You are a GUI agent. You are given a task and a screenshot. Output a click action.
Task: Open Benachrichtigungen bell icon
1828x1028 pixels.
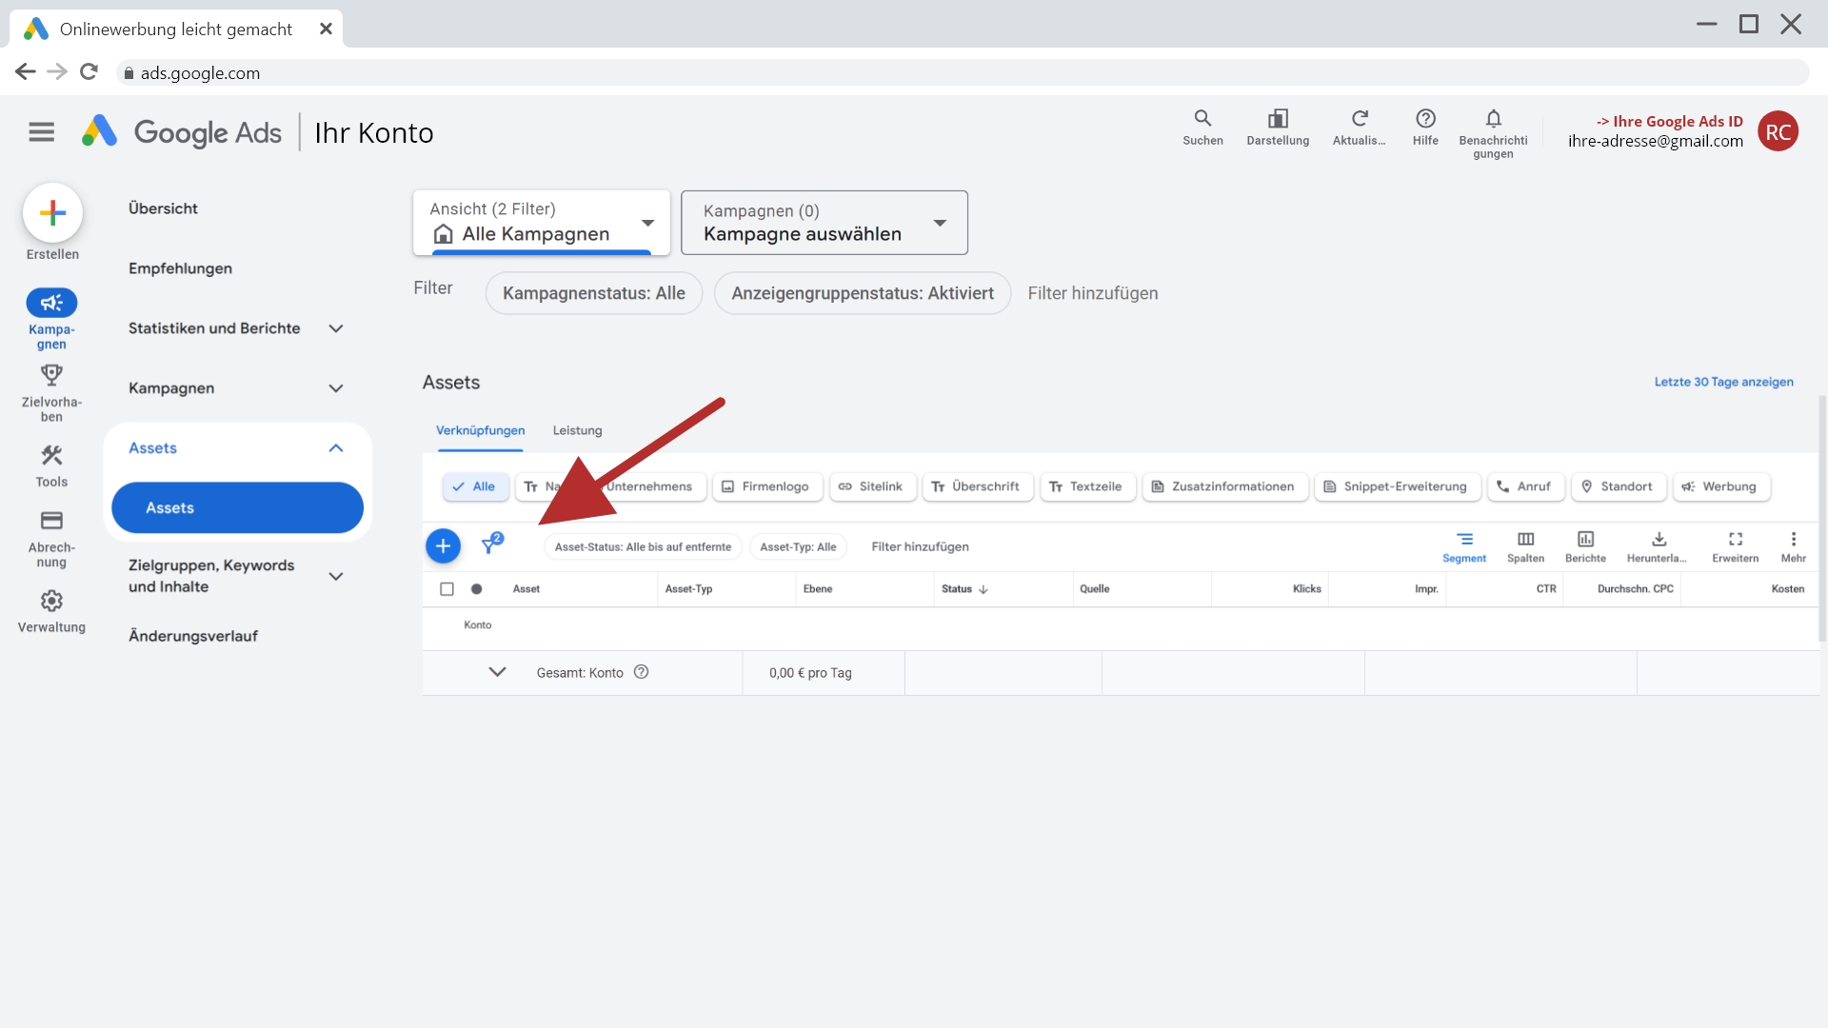pyautogui.click(x=1493, y=120)
